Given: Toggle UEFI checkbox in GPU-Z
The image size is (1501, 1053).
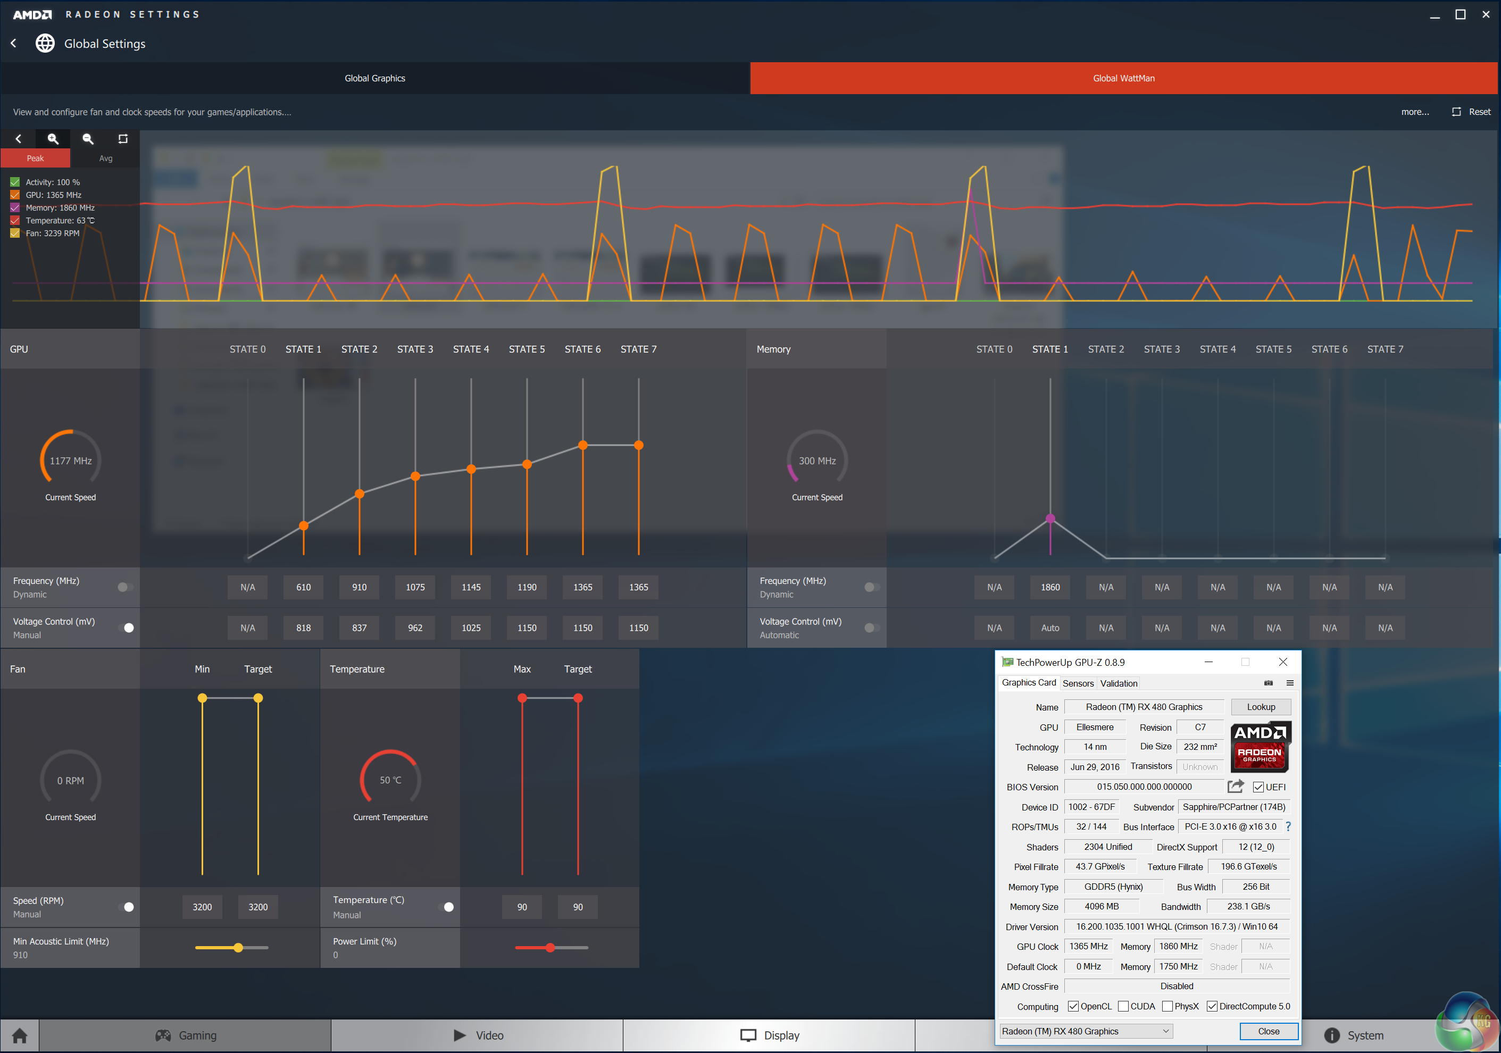Looking at the screenshot, I should point(1258,787).
